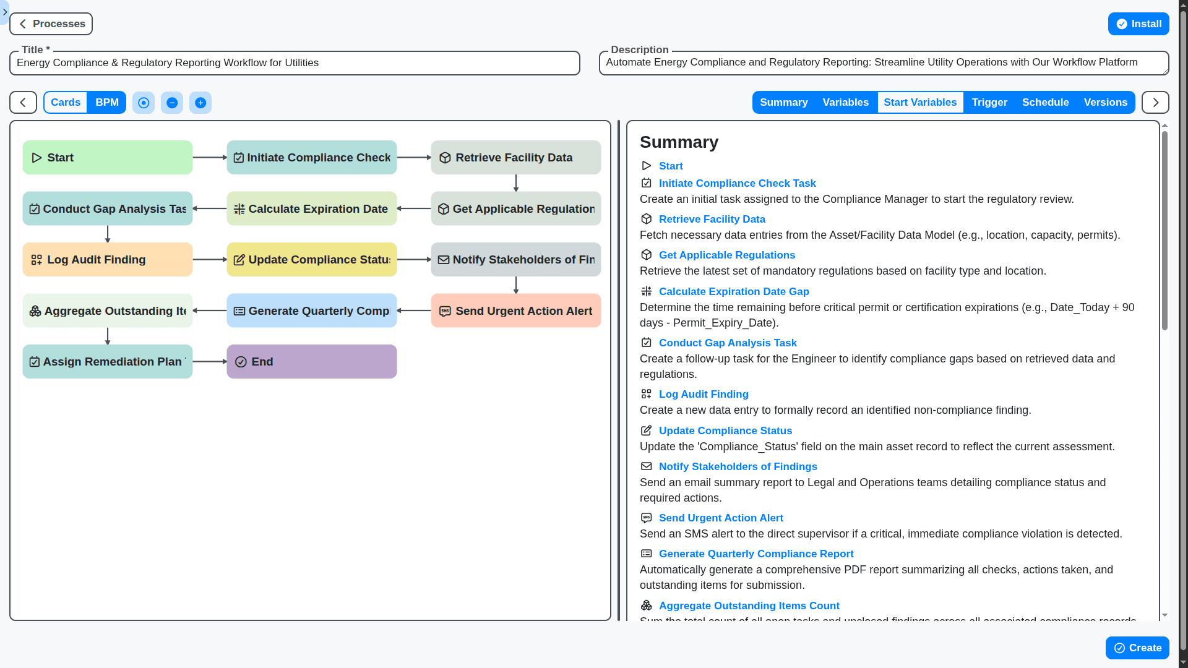
Task: Switch to BPM view
Action: [x=106, y=102]
